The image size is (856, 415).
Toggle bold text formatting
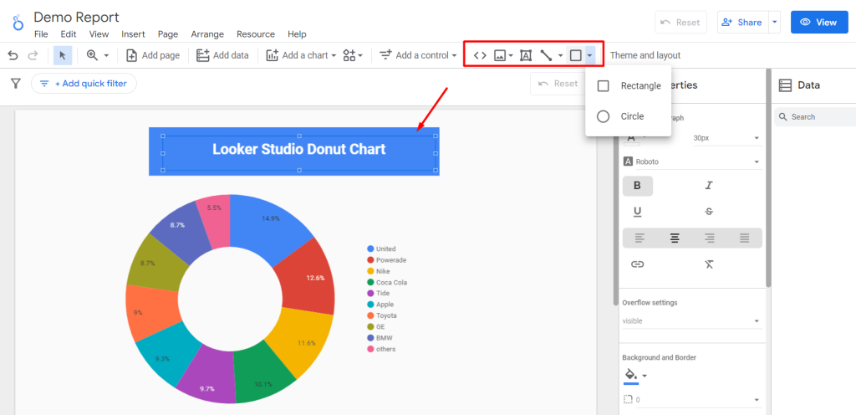[637, 186]
